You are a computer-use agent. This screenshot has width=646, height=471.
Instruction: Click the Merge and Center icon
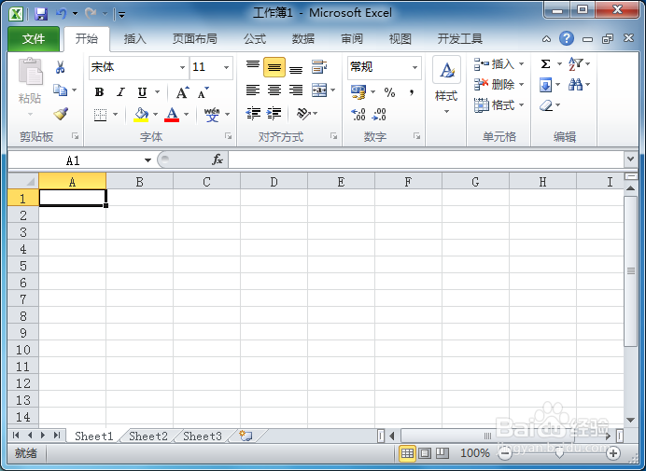(x=319, y=90)
